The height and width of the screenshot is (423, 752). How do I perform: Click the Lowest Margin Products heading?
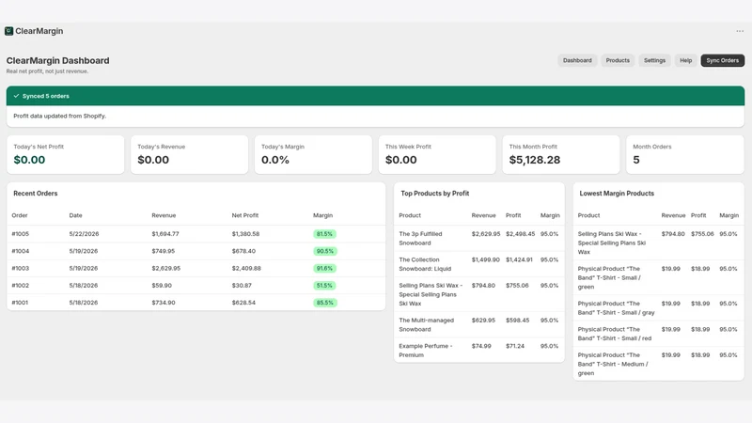pyautogui.click(x=617, y=194)
